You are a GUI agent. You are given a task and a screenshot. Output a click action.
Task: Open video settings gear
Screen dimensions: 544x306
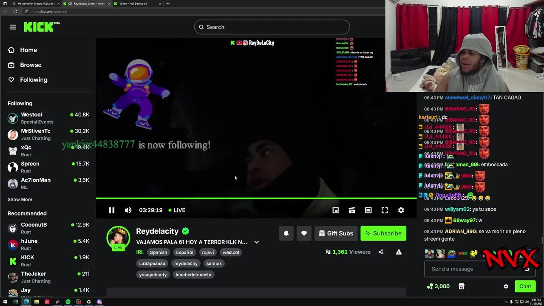click(x=401, y=210)
